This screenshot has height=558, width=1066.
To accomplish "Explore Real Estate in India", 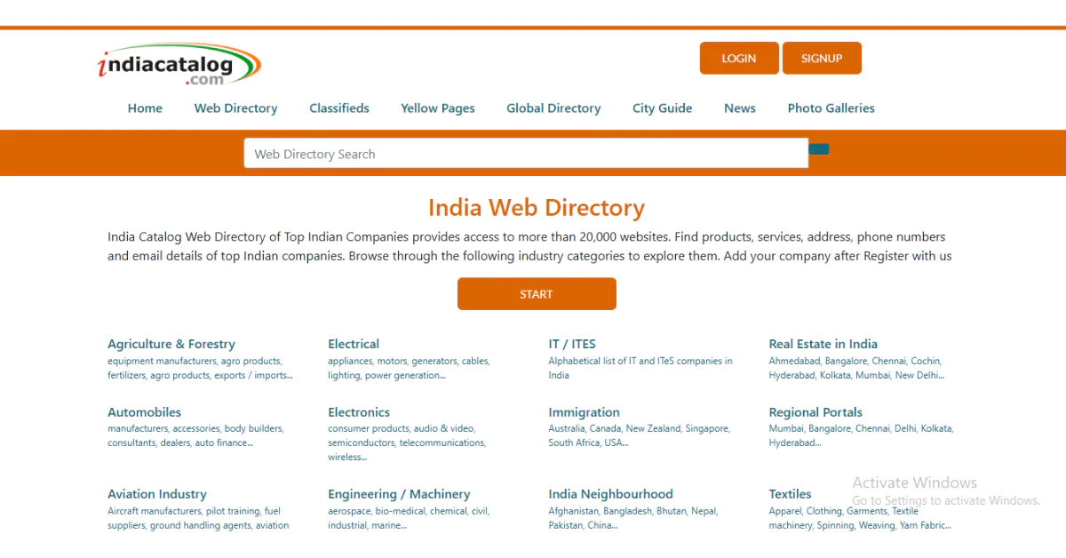I will pyautogui.click(x=823, y=344).
